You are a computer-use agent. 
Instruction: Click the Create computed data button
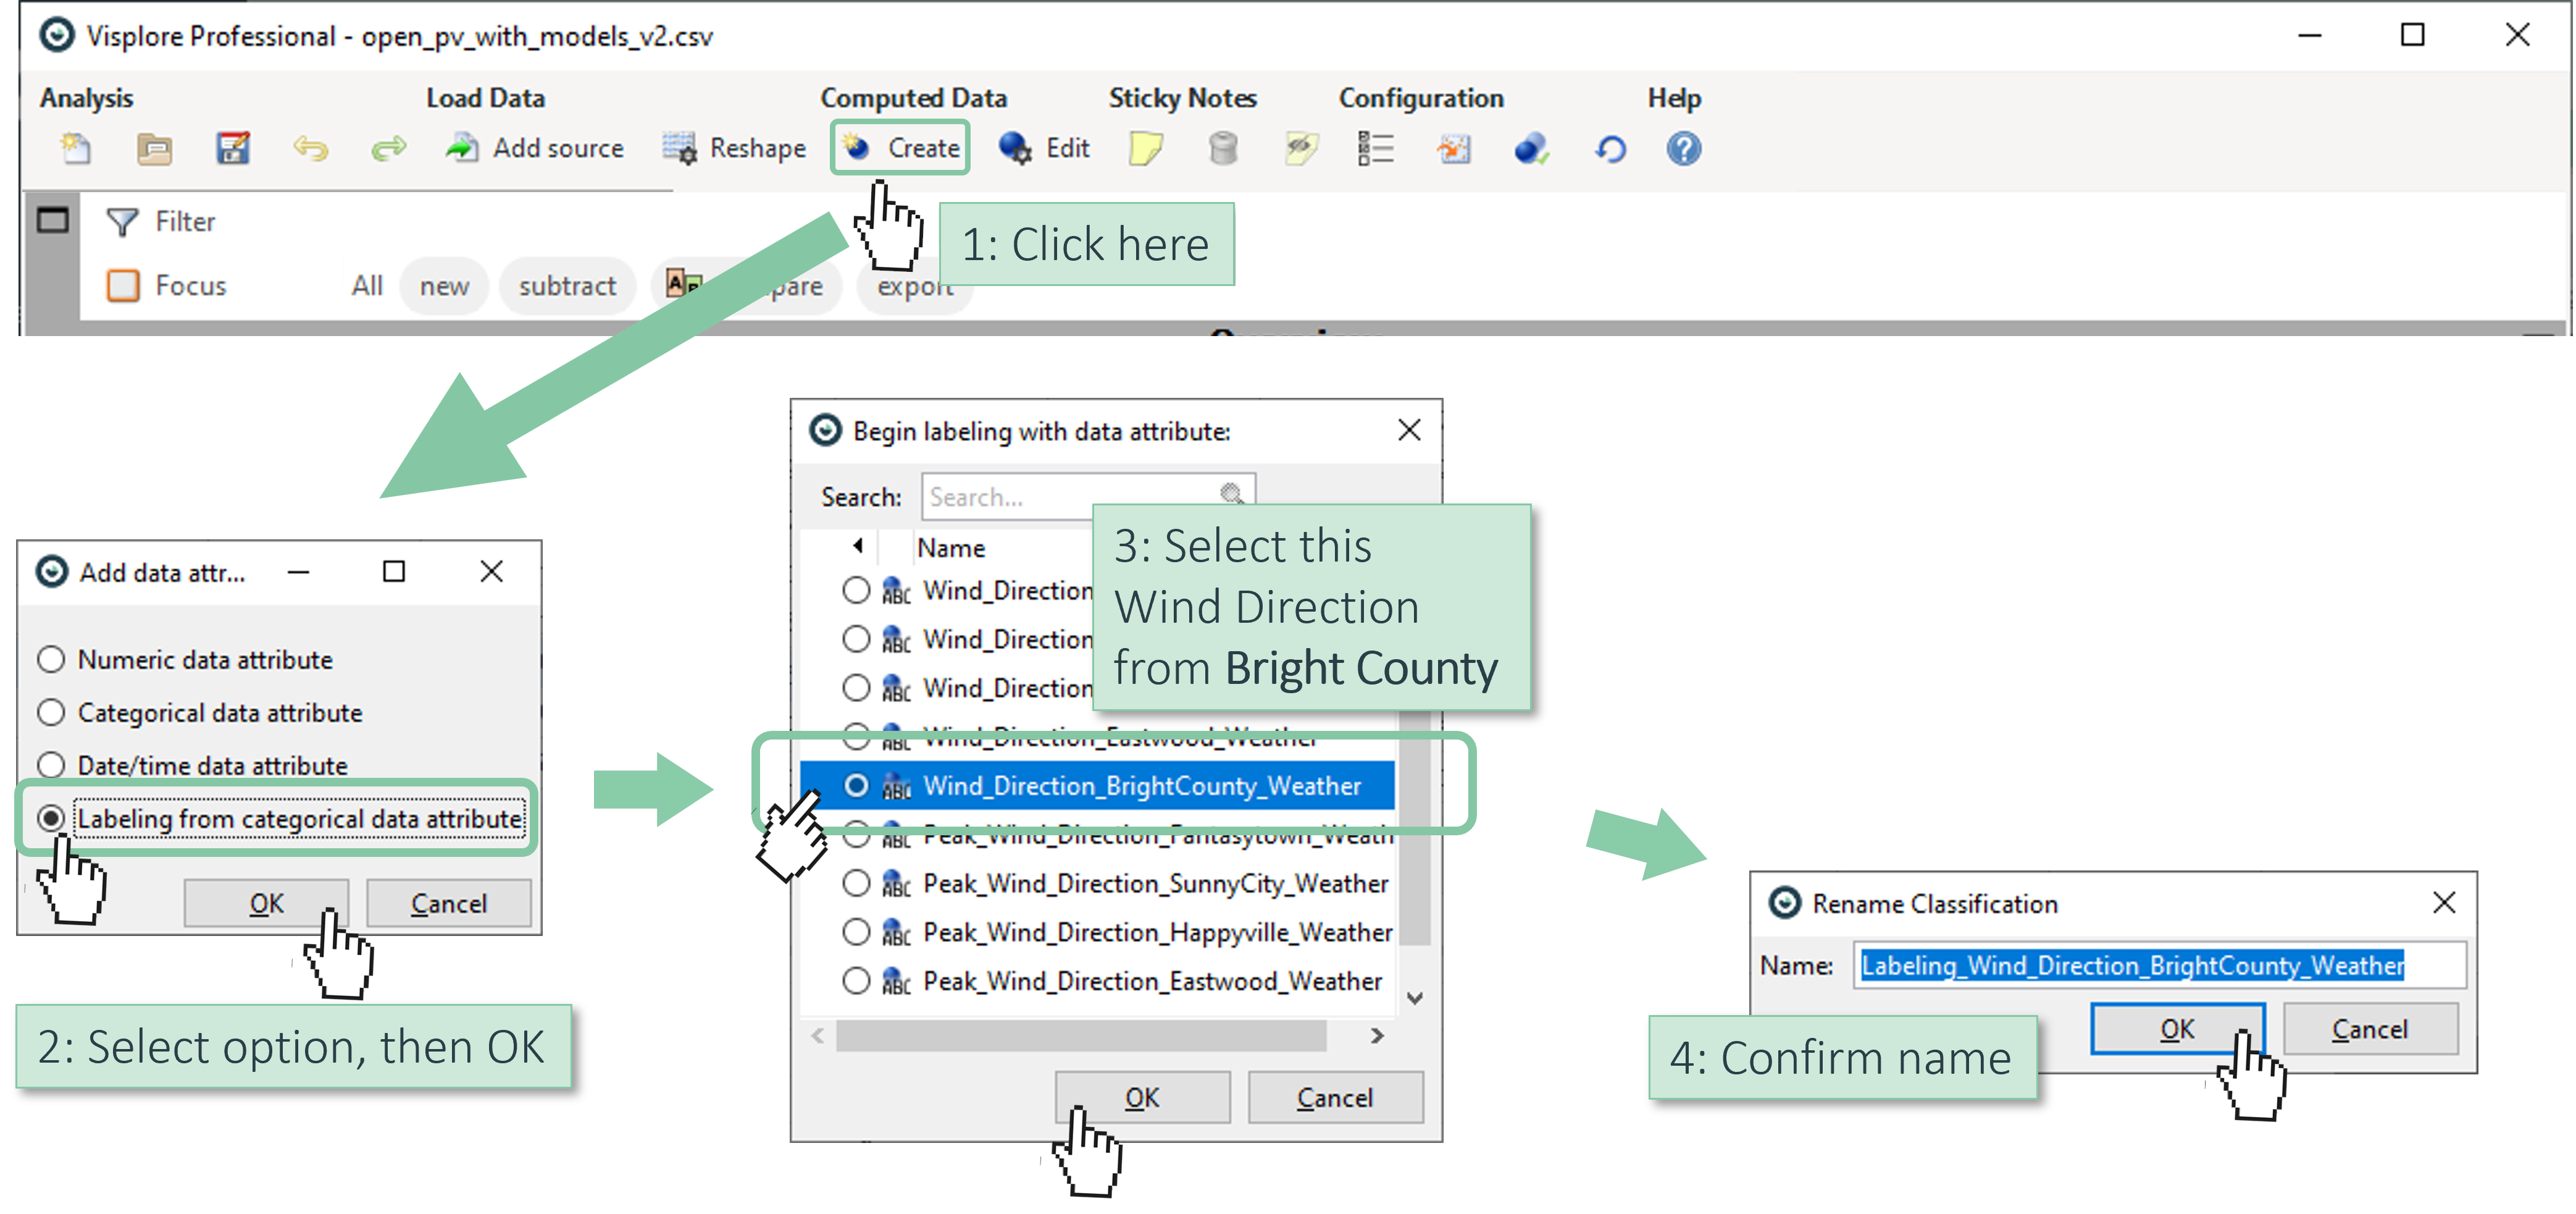901,148
